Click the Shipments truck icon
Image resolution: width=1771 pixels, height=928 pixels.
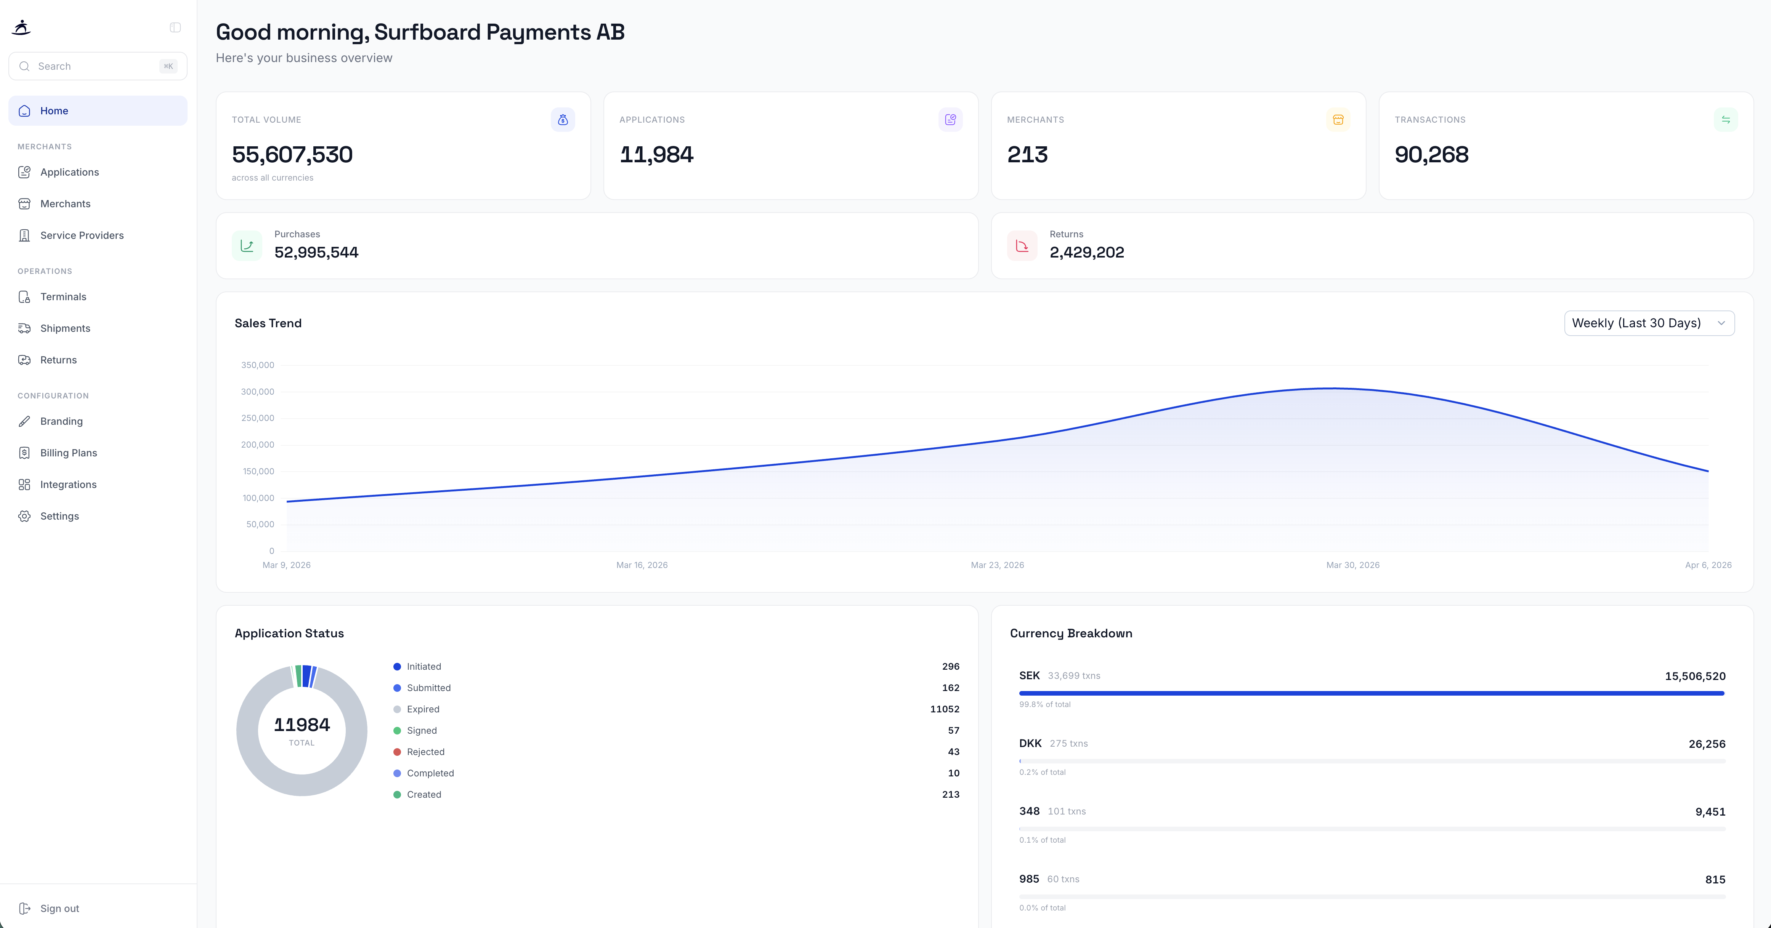[x=24, y=328]
